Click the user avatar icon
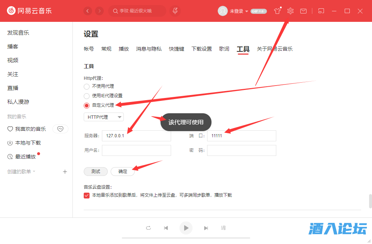The height and width of the screenshot is (244, 372). coord(222,11)
